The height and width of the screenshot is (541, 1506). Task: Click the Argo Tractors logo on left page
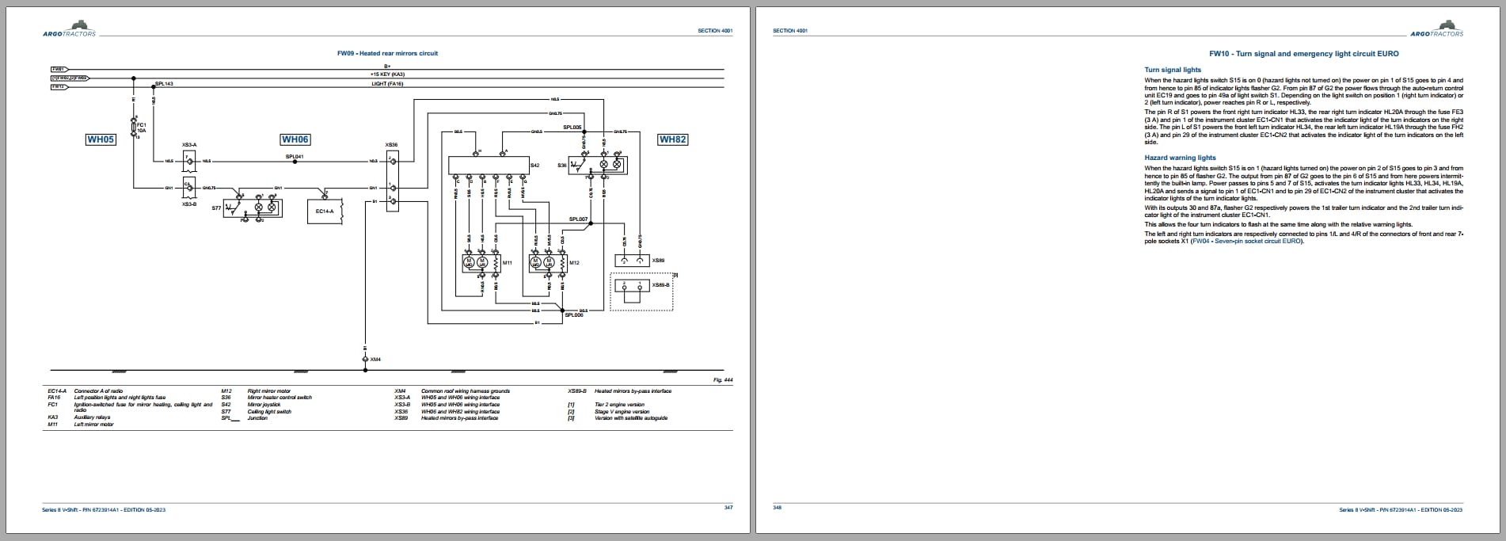coord(69,29)
